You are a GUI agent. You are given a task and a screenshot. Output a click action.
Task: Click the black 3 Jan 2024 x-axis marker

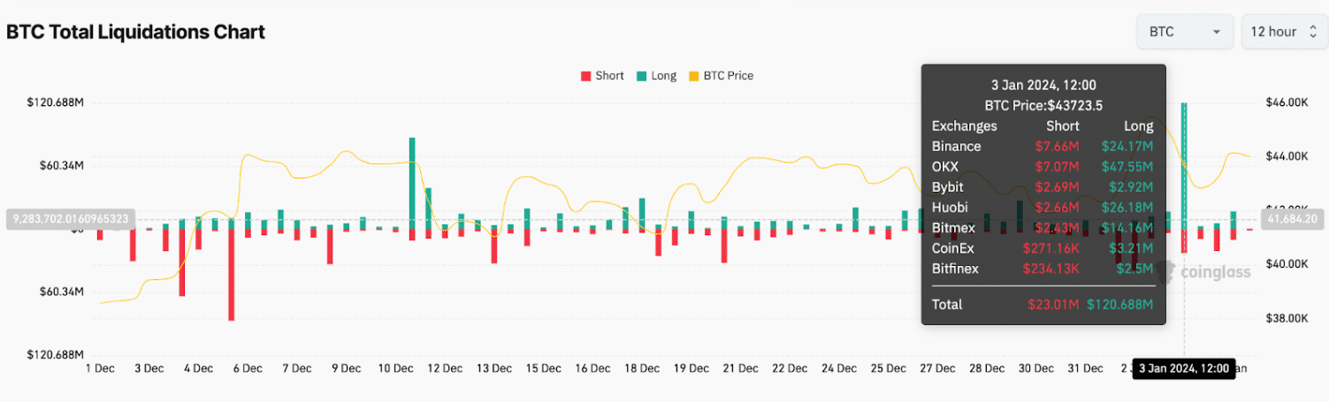[1184, 368]
